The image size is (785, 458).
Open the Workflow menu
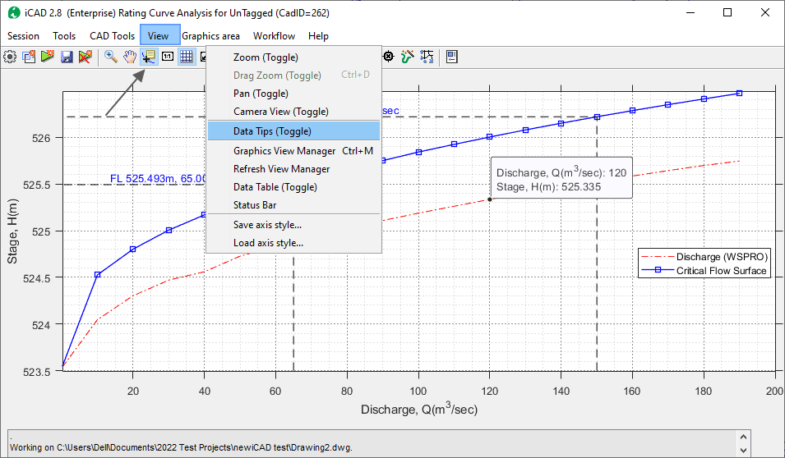point(274,36)
